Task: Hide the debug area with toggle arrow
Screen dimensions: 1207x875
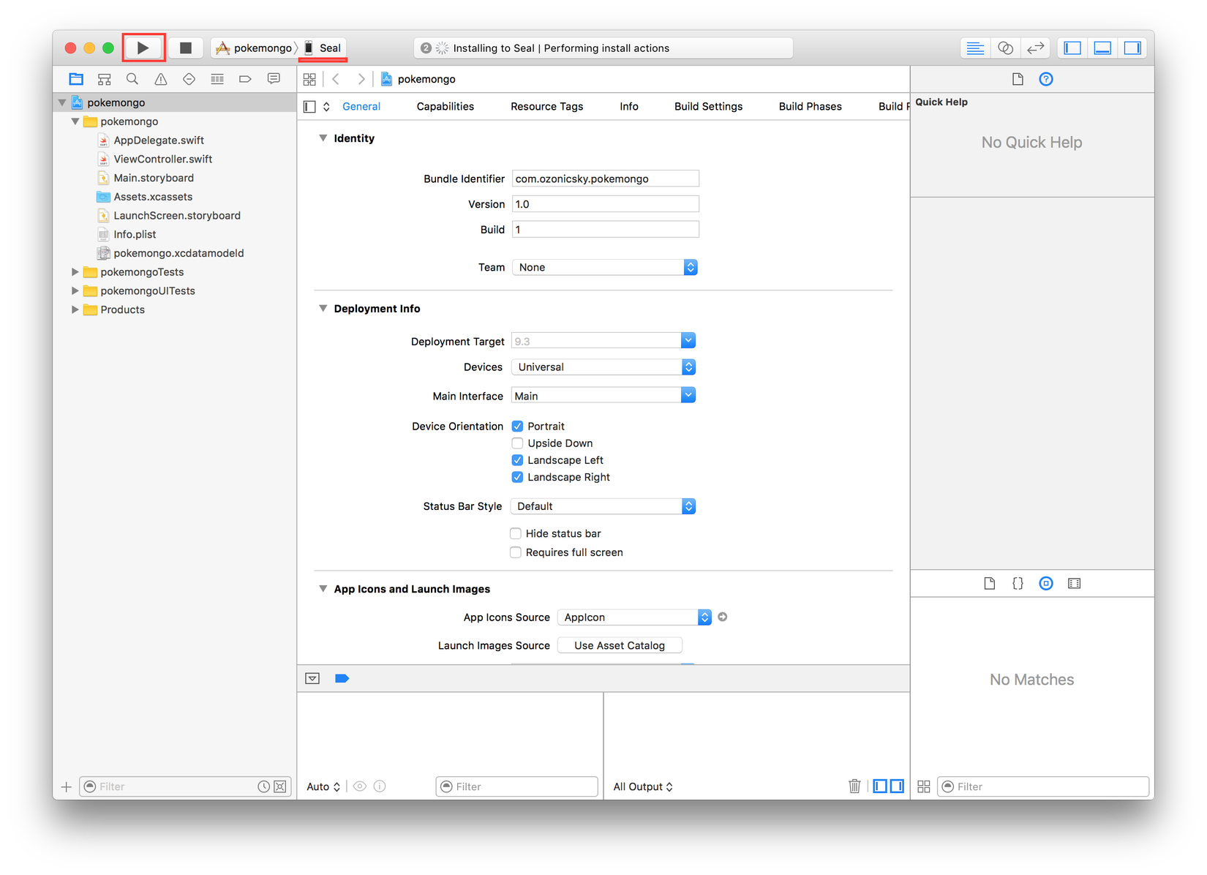Action: tap(312, 678)
